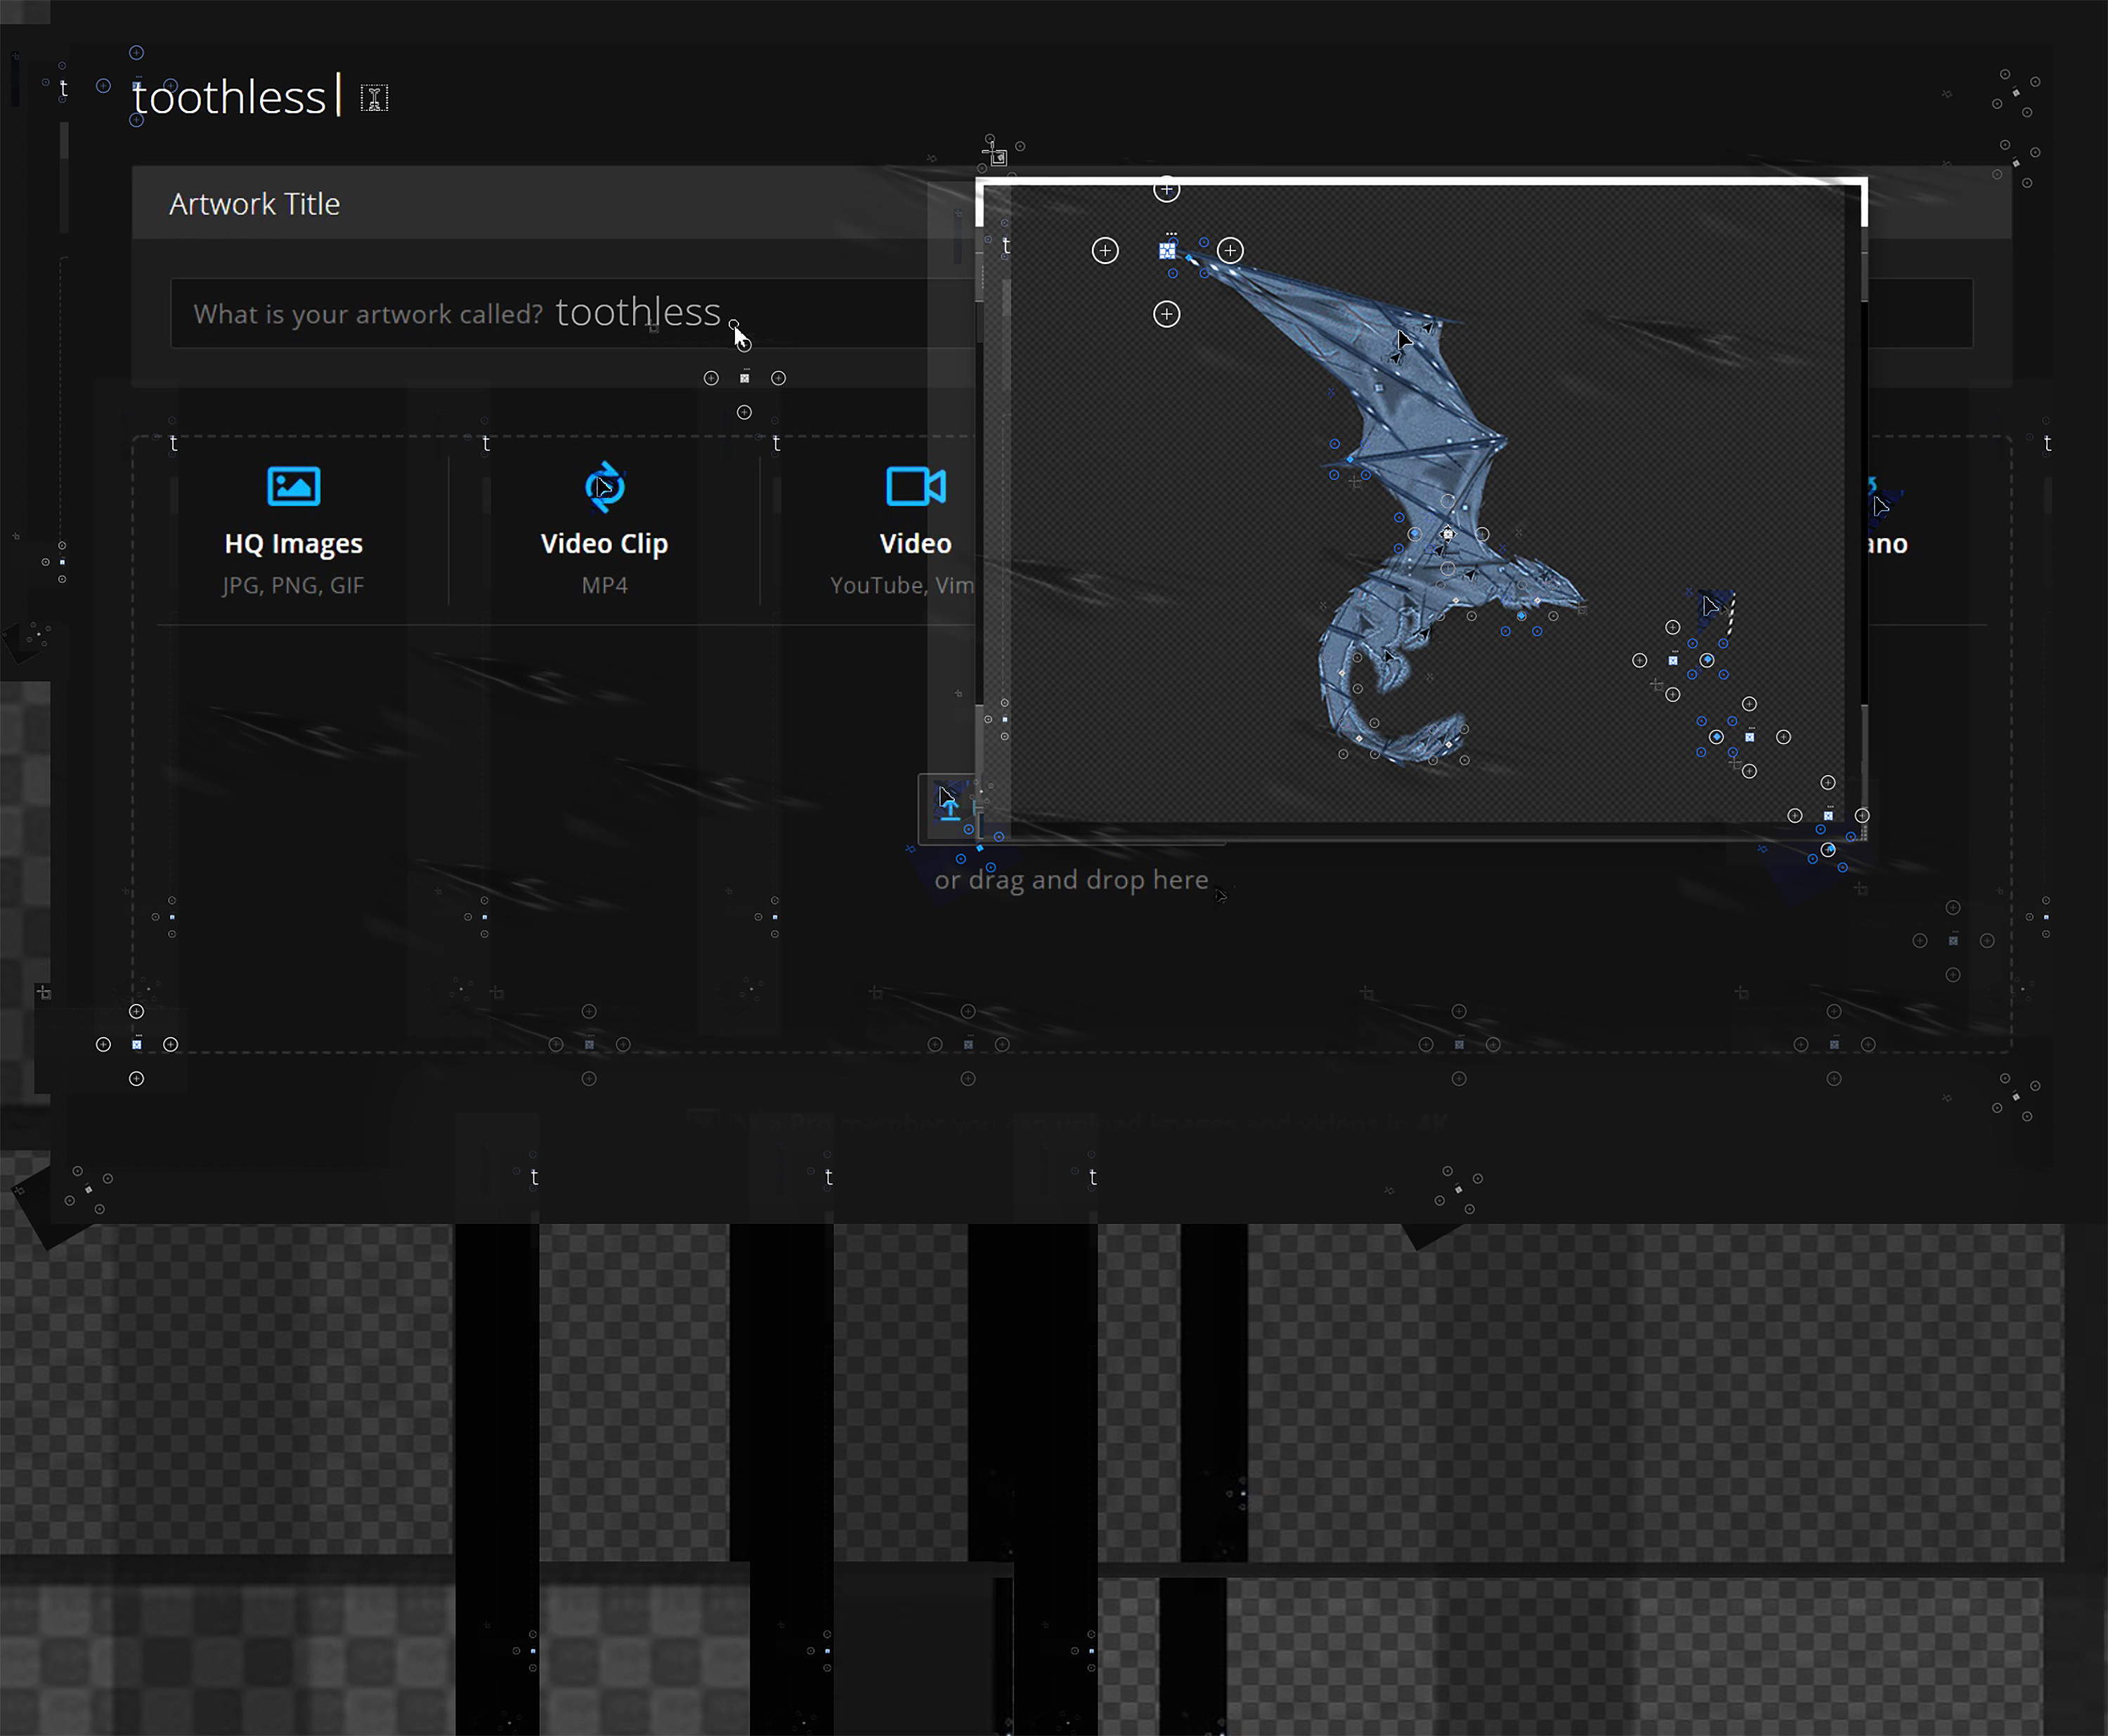This screenshot has width=2108, height=1736.
Task: Select the HQ Images picture icon
Action: point(293,487)
